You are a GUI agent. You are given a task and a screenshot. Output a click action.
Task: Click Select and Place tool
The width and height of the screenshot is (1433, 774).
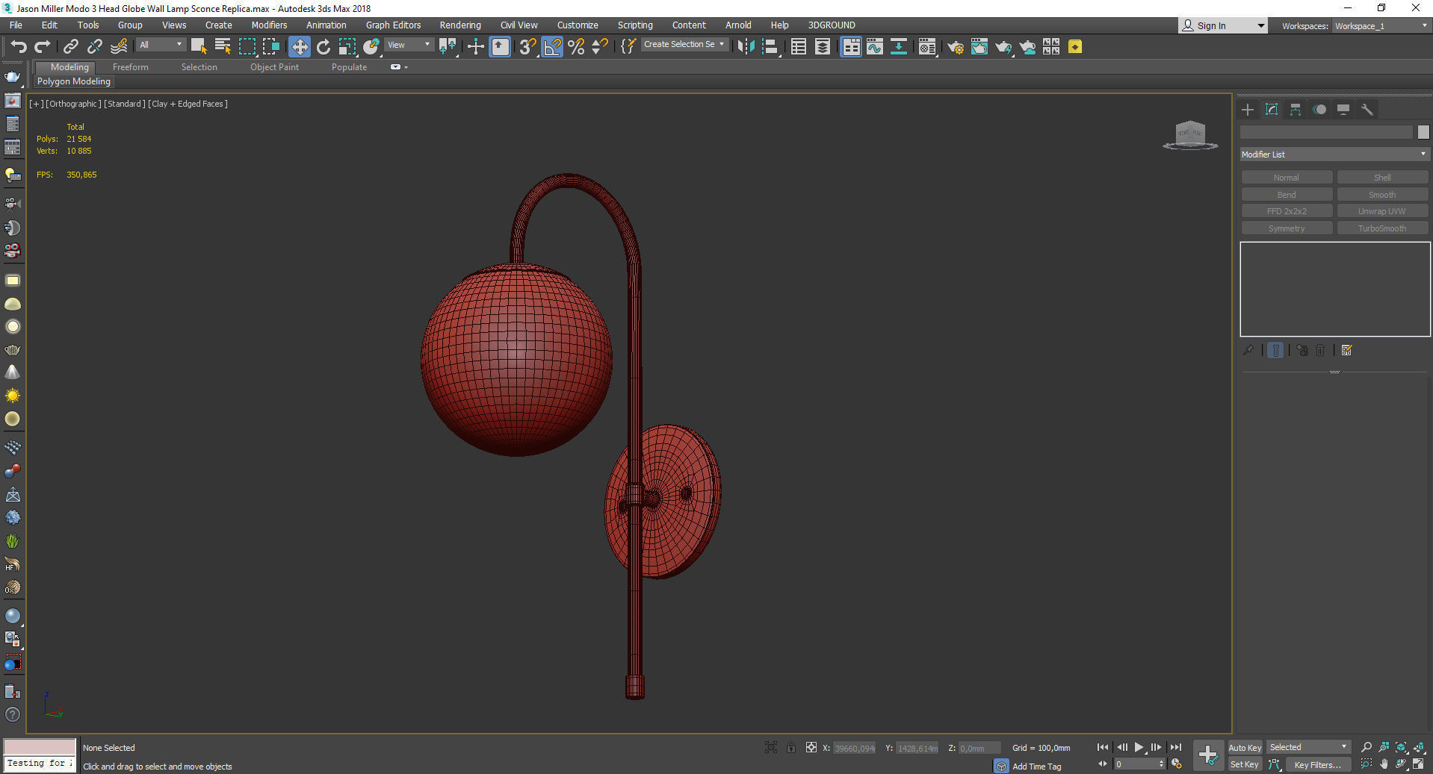tap(371, 47)
